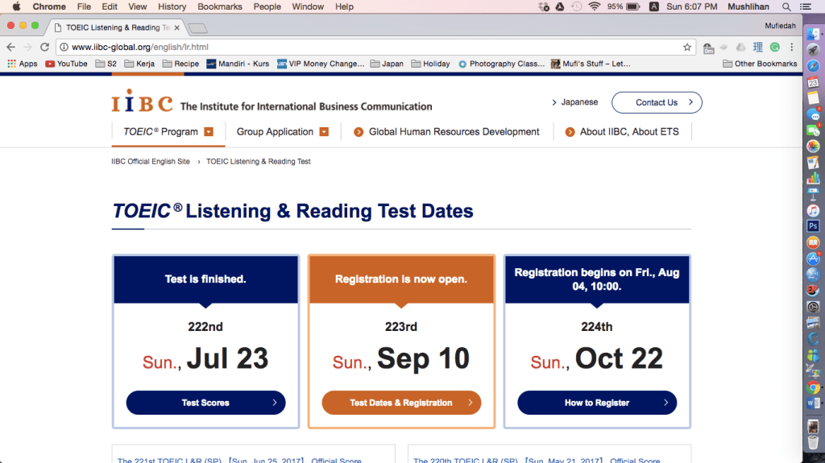Open About IIBC, About ETS link

click(622, 131)
